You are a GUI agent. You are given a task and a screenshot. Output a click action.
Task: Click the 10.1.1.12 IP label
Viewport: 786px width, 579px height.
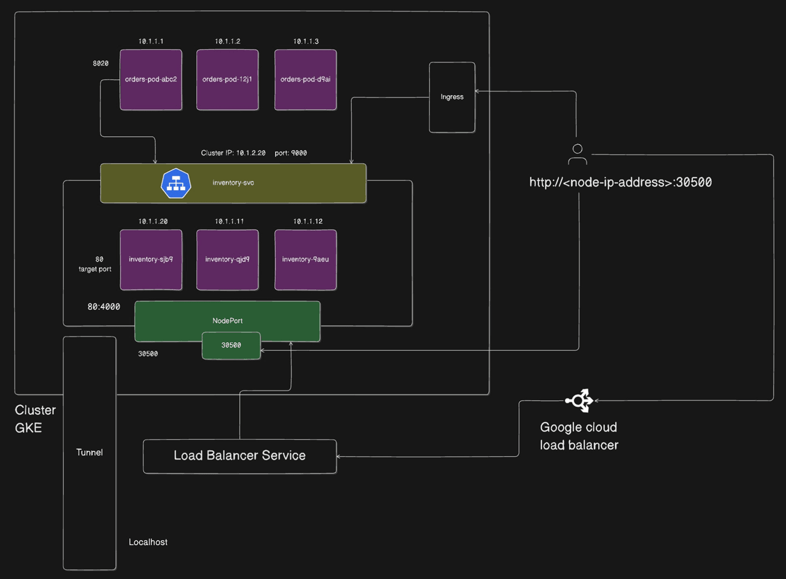307,221
